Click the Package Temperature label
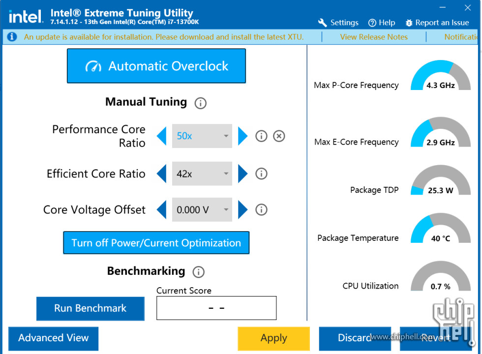Screen dimensions: 482x354 pos(358,238)
